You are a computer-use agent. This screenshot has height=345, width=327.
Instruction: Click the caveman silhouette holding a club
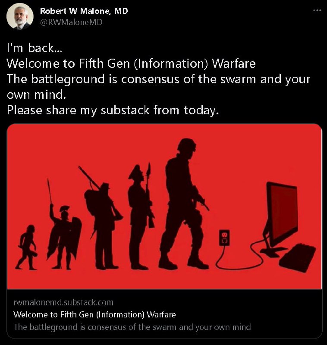coord(27,247)
